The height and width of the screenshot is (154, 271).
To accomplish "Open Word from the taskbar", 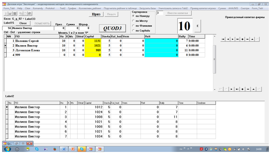I will (x=64, y=149).
